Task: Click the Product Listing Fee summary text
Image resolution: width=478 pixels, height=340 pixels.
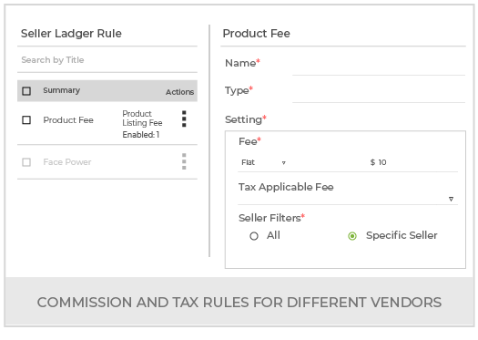Action: [x=142, y=118]
